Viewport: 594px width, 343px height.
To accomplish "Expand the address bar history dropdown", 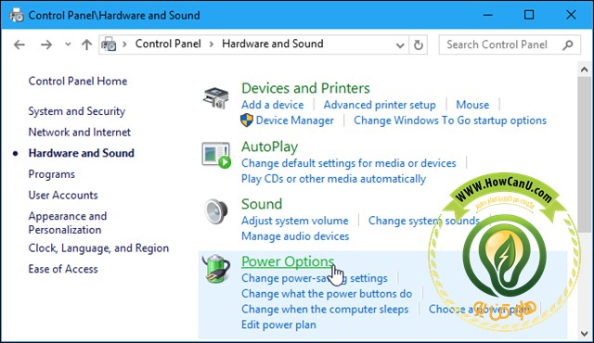I will 400,45.
